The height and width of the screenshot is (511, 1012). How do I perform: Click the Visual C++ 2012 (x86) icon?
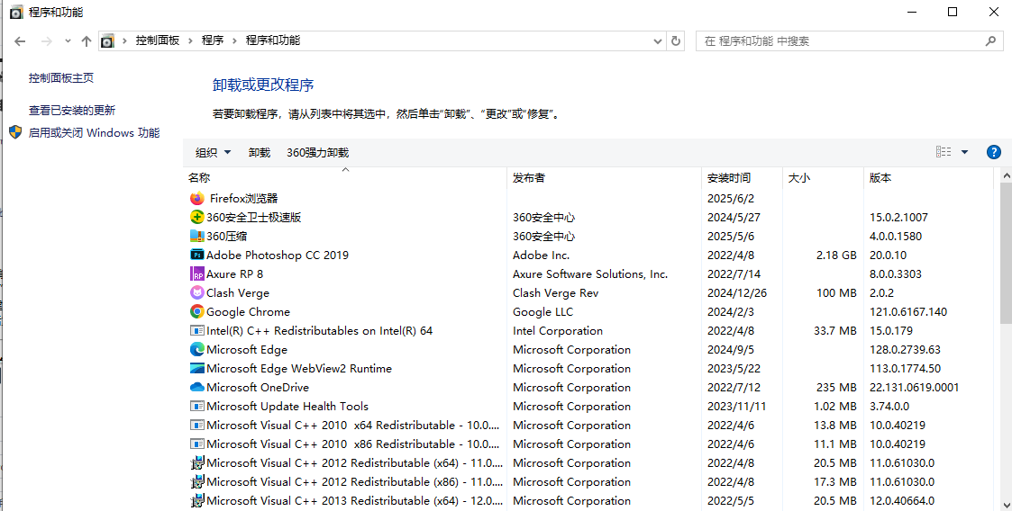click(197, 481)
